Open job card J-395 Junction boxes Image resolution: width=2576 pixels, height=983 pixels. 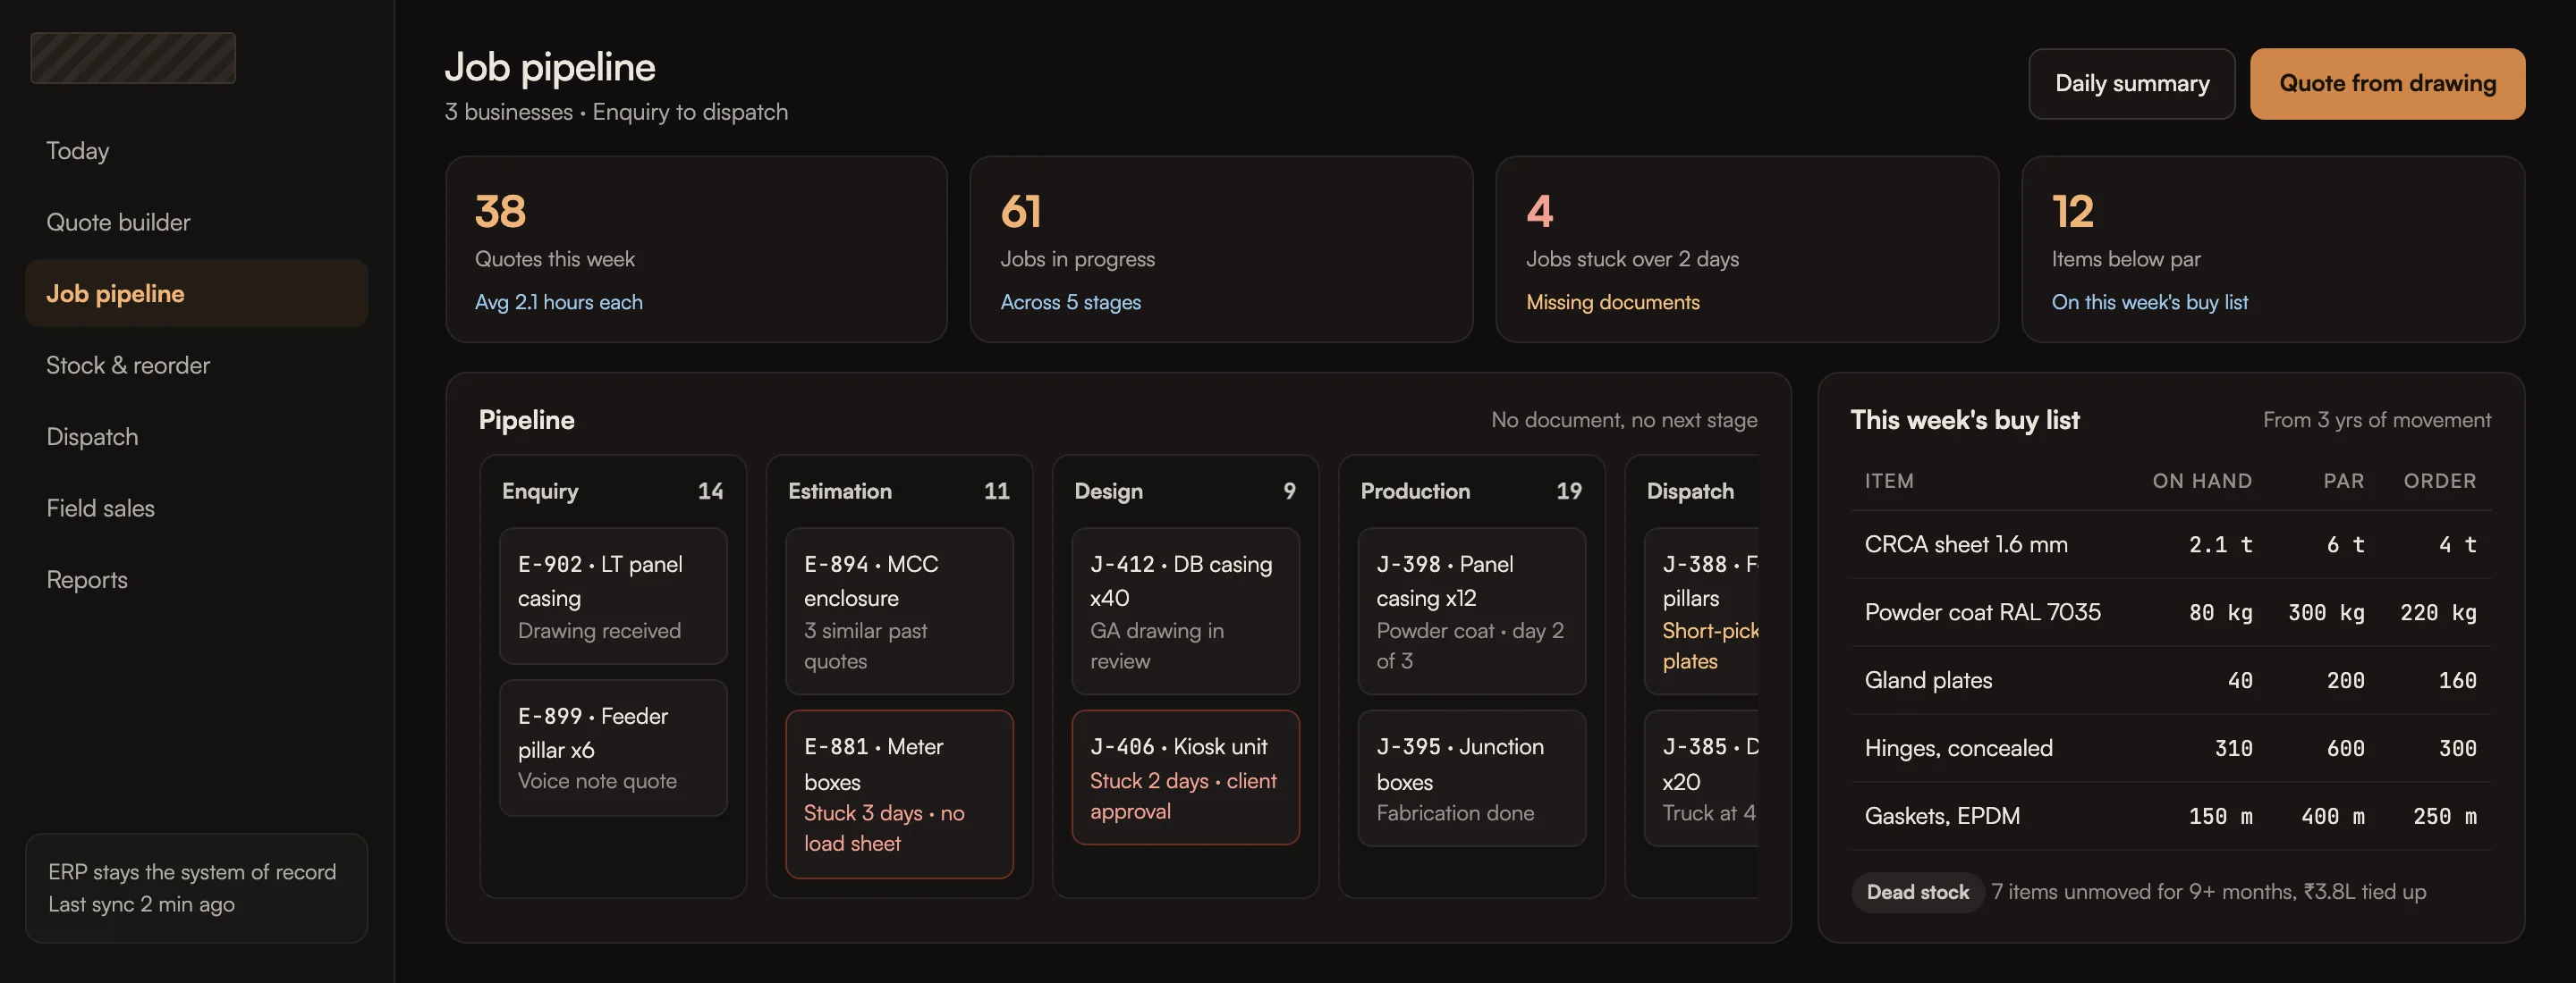[x=1471, y=778]
